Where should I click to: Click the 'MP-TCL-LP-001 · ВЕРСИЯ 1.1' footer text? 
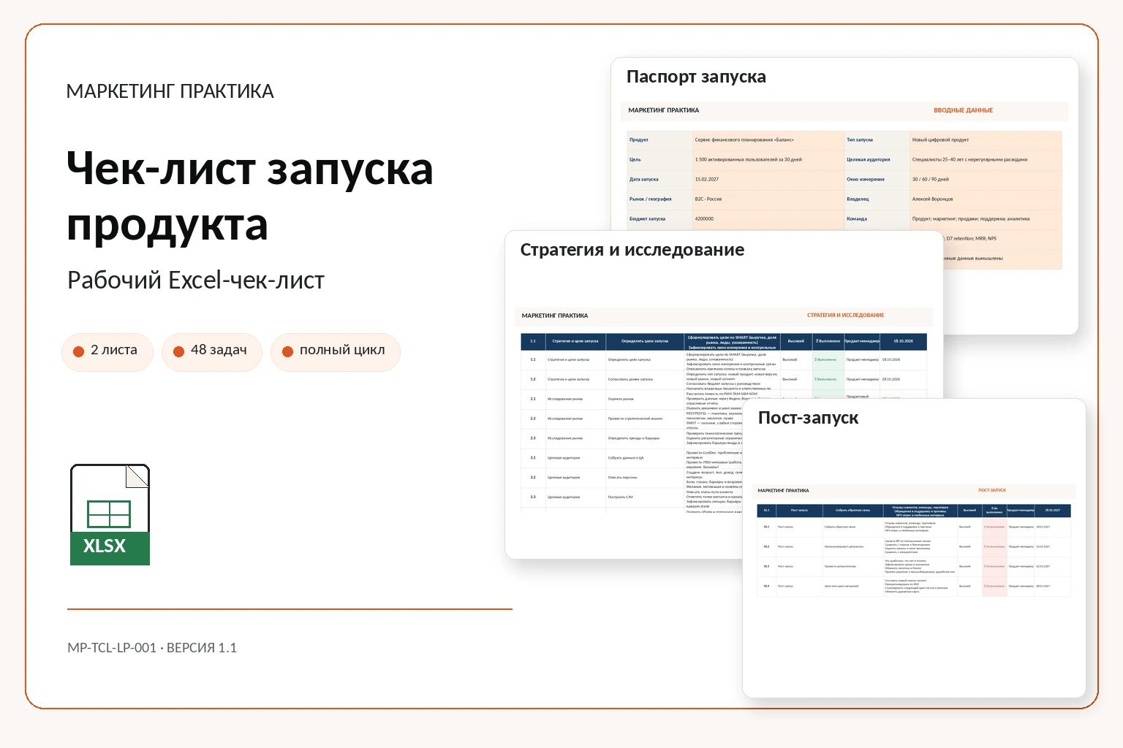(152, 648)
